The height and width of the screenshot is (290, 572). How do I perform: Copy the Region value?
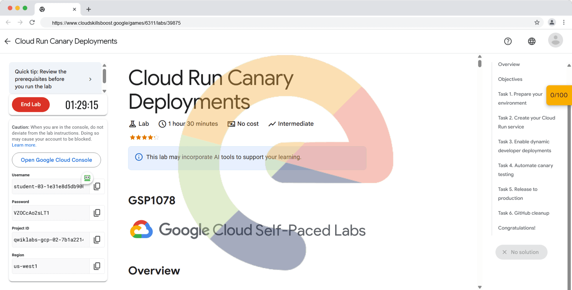(97, 266)
